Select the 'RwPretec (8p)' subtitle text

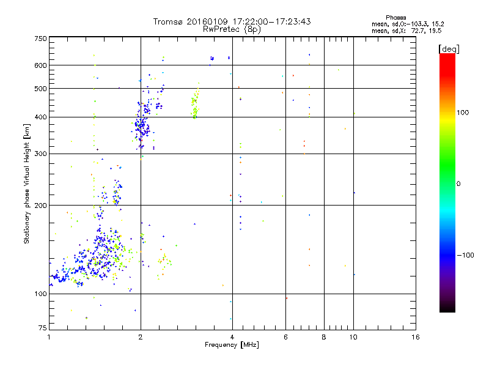[x=232, y=29]
